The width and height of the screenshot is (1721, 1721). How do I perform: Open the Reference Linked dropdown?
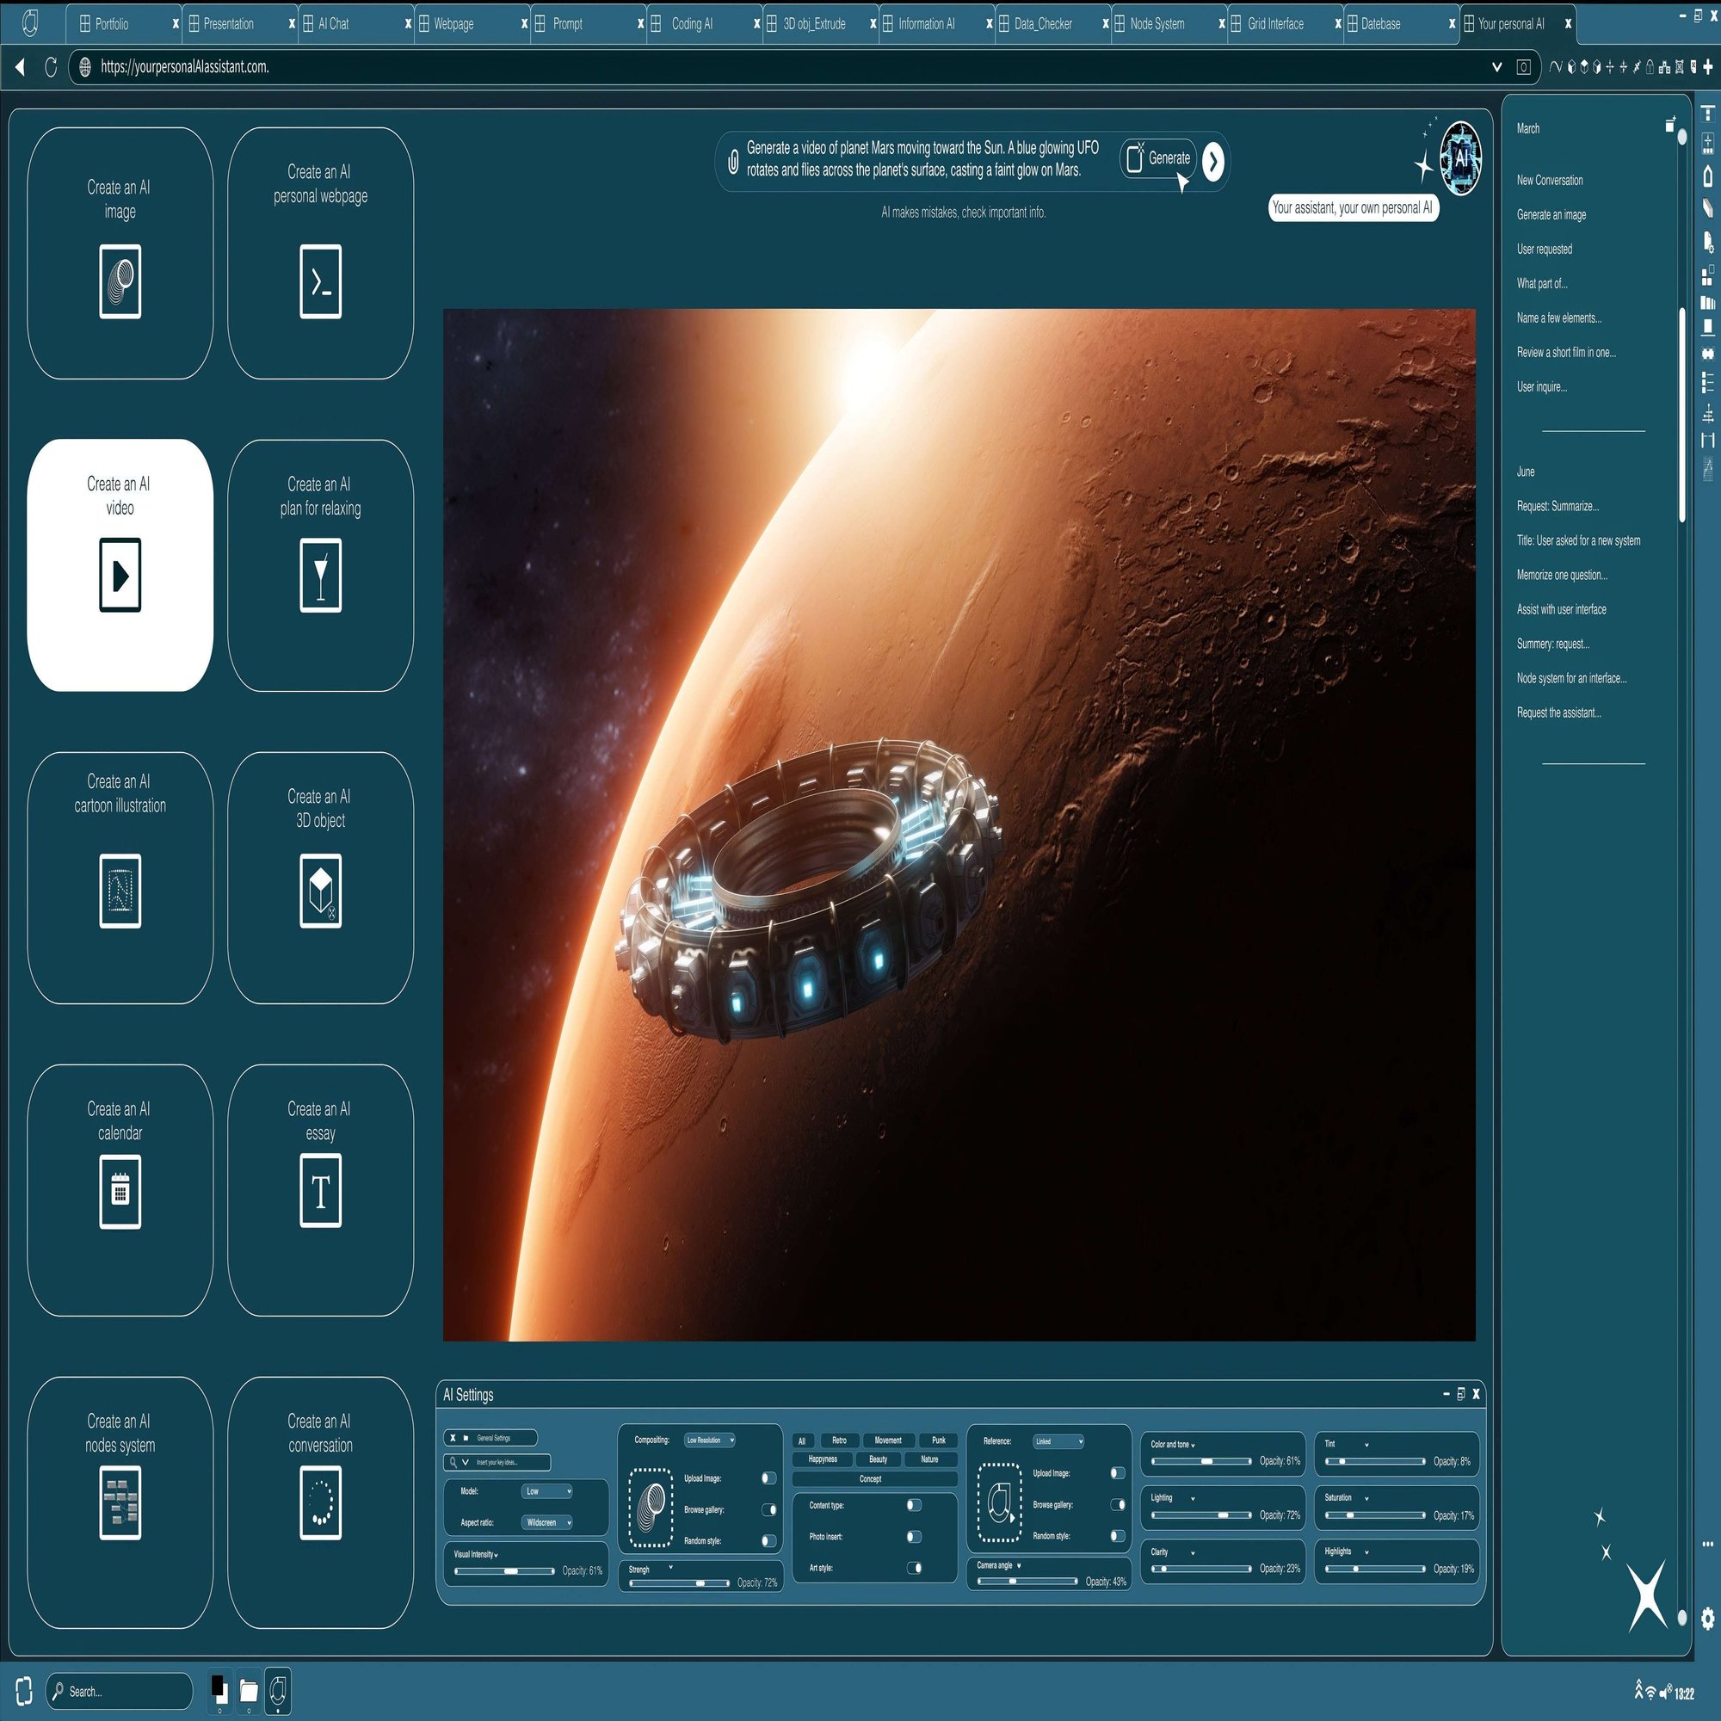click(1058, 1441)
